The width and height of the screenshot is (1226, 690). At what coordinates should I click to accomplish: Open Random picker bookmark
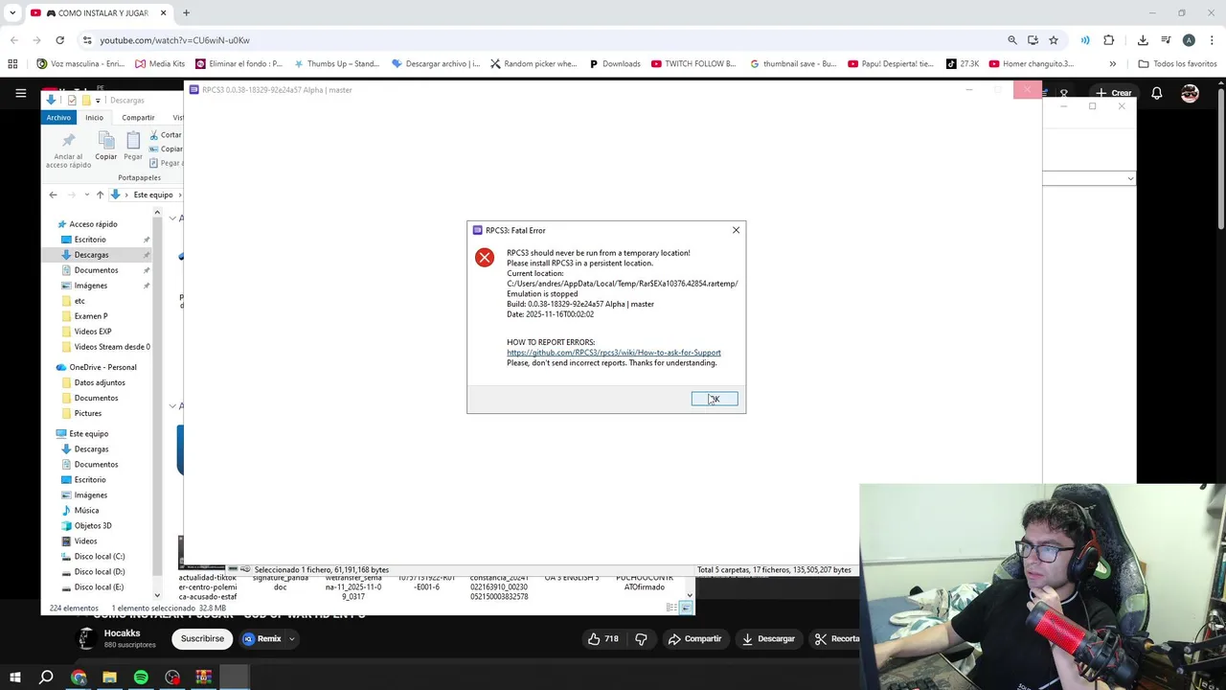pyautogui.click(x=534, y=64)
